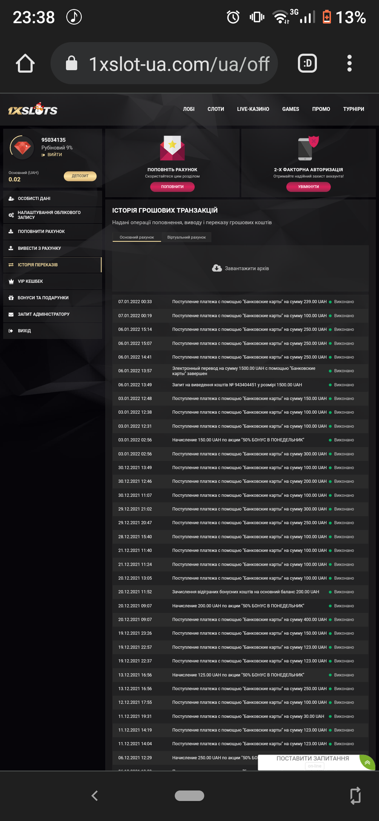Screen dimensions: 379x821
Task: Click account ID 95034135
Action: click(53, 140)
